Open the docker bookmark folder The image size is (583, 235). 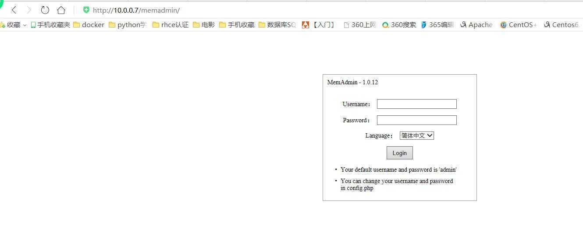[x=89, y=25]
